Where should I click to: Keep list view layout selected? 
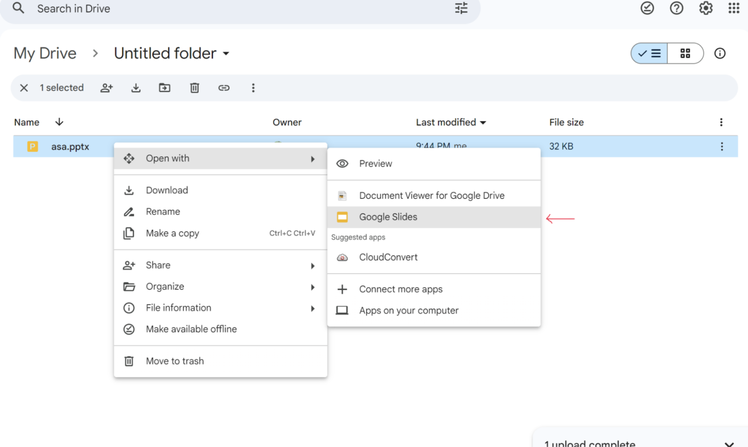click(650, 54)
